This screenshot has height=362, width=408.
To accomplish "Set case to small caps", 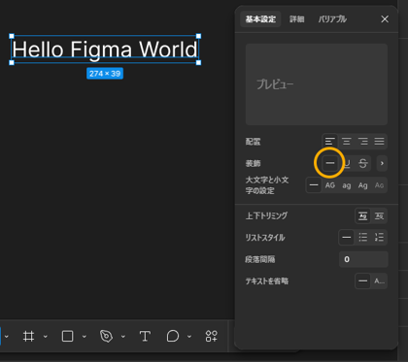I will pyautogui.click(x=379, y=185).
